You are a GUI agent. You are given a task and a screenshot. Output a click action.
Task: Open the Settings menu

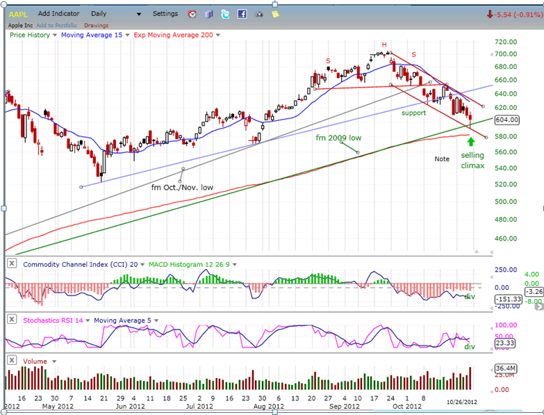pos(165,13)
